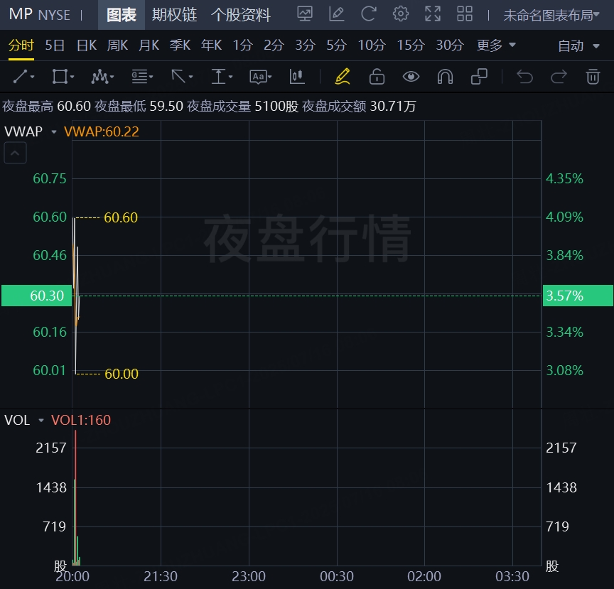Image resolution: width=614 pixels, height=589 pixels.
Task: Toggle drawings visibility with the eye icon
Action: point(411,77)
